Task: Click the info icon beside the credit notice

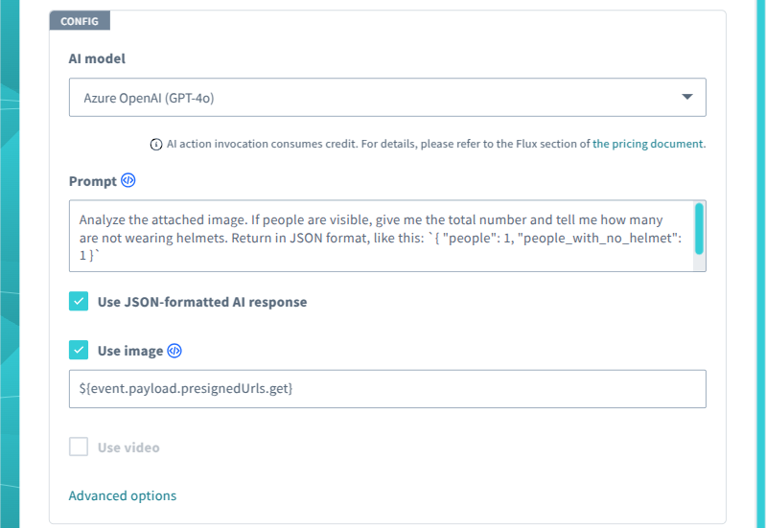Action: [156, 145]
